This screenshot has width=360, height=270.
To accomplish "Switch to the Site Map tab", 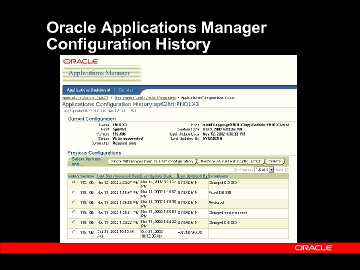I will 125,90.
